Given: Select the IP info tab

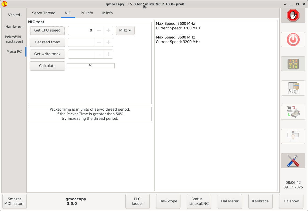Looking at the screenshot, I should (x=107, y=13).
